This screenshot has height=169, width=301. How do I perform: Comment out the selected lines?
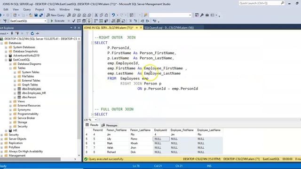pyautogui.click(x=130, y=21)
